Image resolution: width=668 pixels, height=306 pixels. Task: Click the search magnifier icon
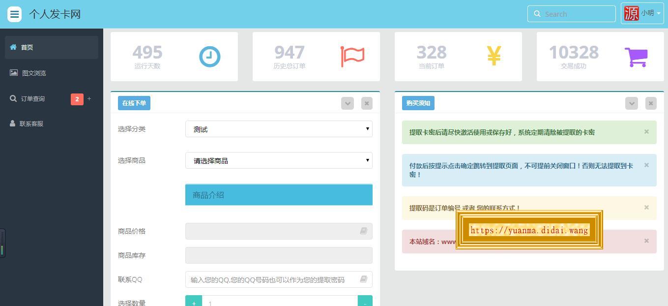coord(537,14)
